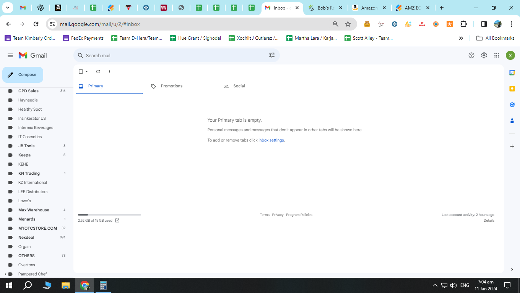
Task: Switch to Amazon browser tab
Action: pos(369,8)
